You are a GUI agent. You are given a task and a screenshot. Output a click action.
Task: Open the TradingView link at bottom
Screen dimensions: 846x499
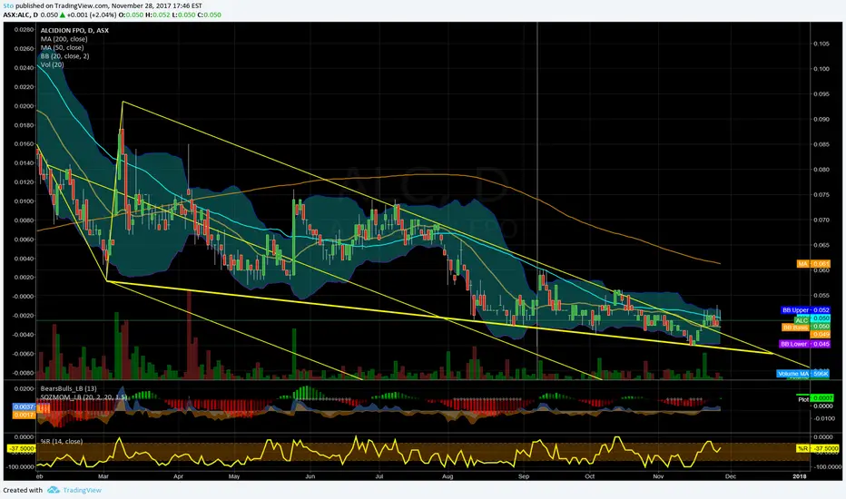pyautogui.click(x=82, y=490)
